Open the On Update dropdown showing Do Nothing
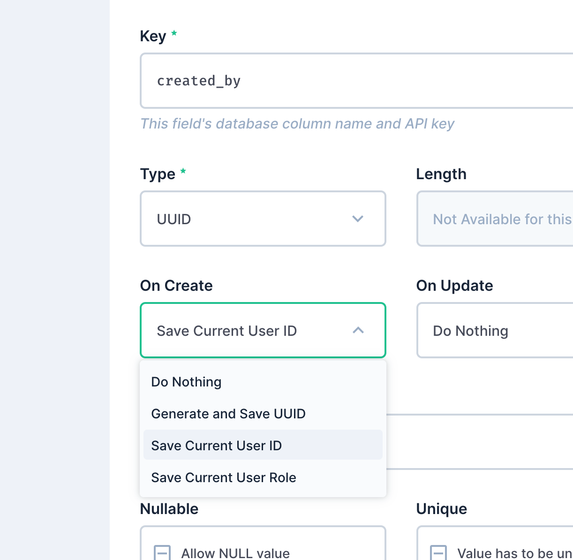Viewport: 573px width, 560px height. point(492,330)
